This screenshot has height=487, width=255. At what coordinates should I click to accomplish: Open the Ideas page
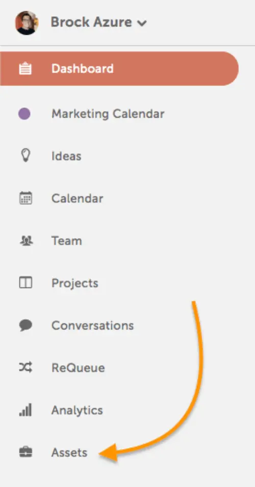[66, 156]
